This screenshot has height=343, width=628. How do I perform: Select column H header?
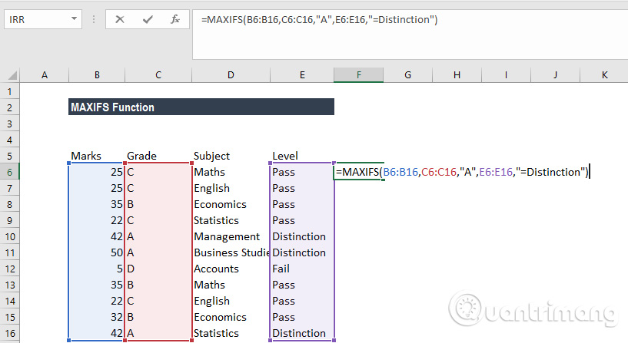click(x=457, y=74)
